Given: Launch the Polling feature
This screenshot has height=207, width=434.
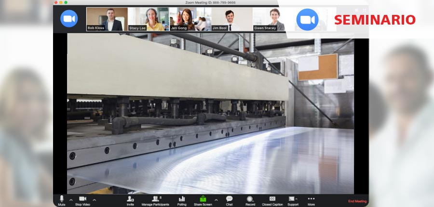Looking at the screenshot, I should [x=182, y=199].
